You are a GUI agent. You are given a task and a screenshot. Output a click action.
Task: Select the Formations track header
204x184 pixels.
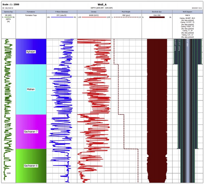click(x=31, y=12)
